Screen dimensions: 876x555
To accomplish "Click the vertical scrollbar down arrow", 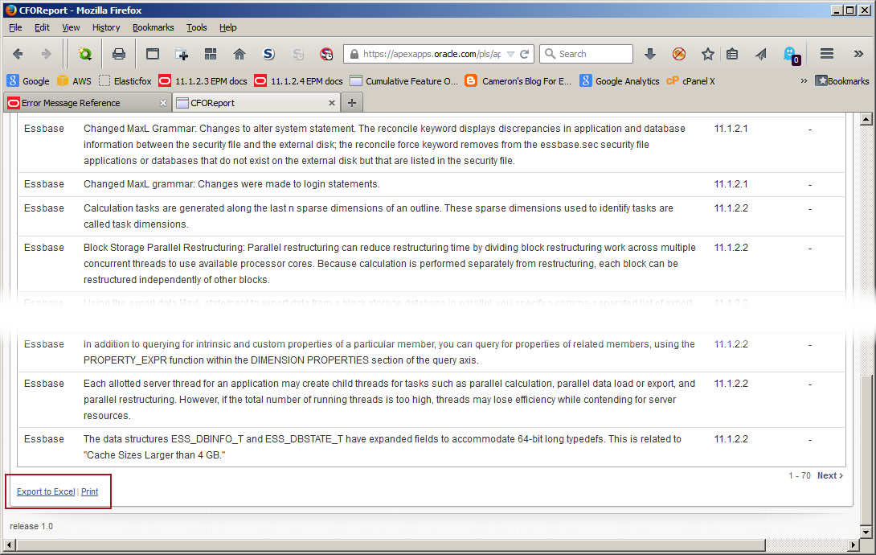I will point(866,532).
